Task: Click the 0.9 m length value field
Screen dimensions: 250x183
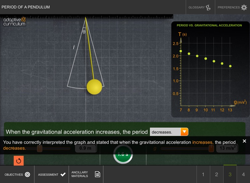Action: 86,148
